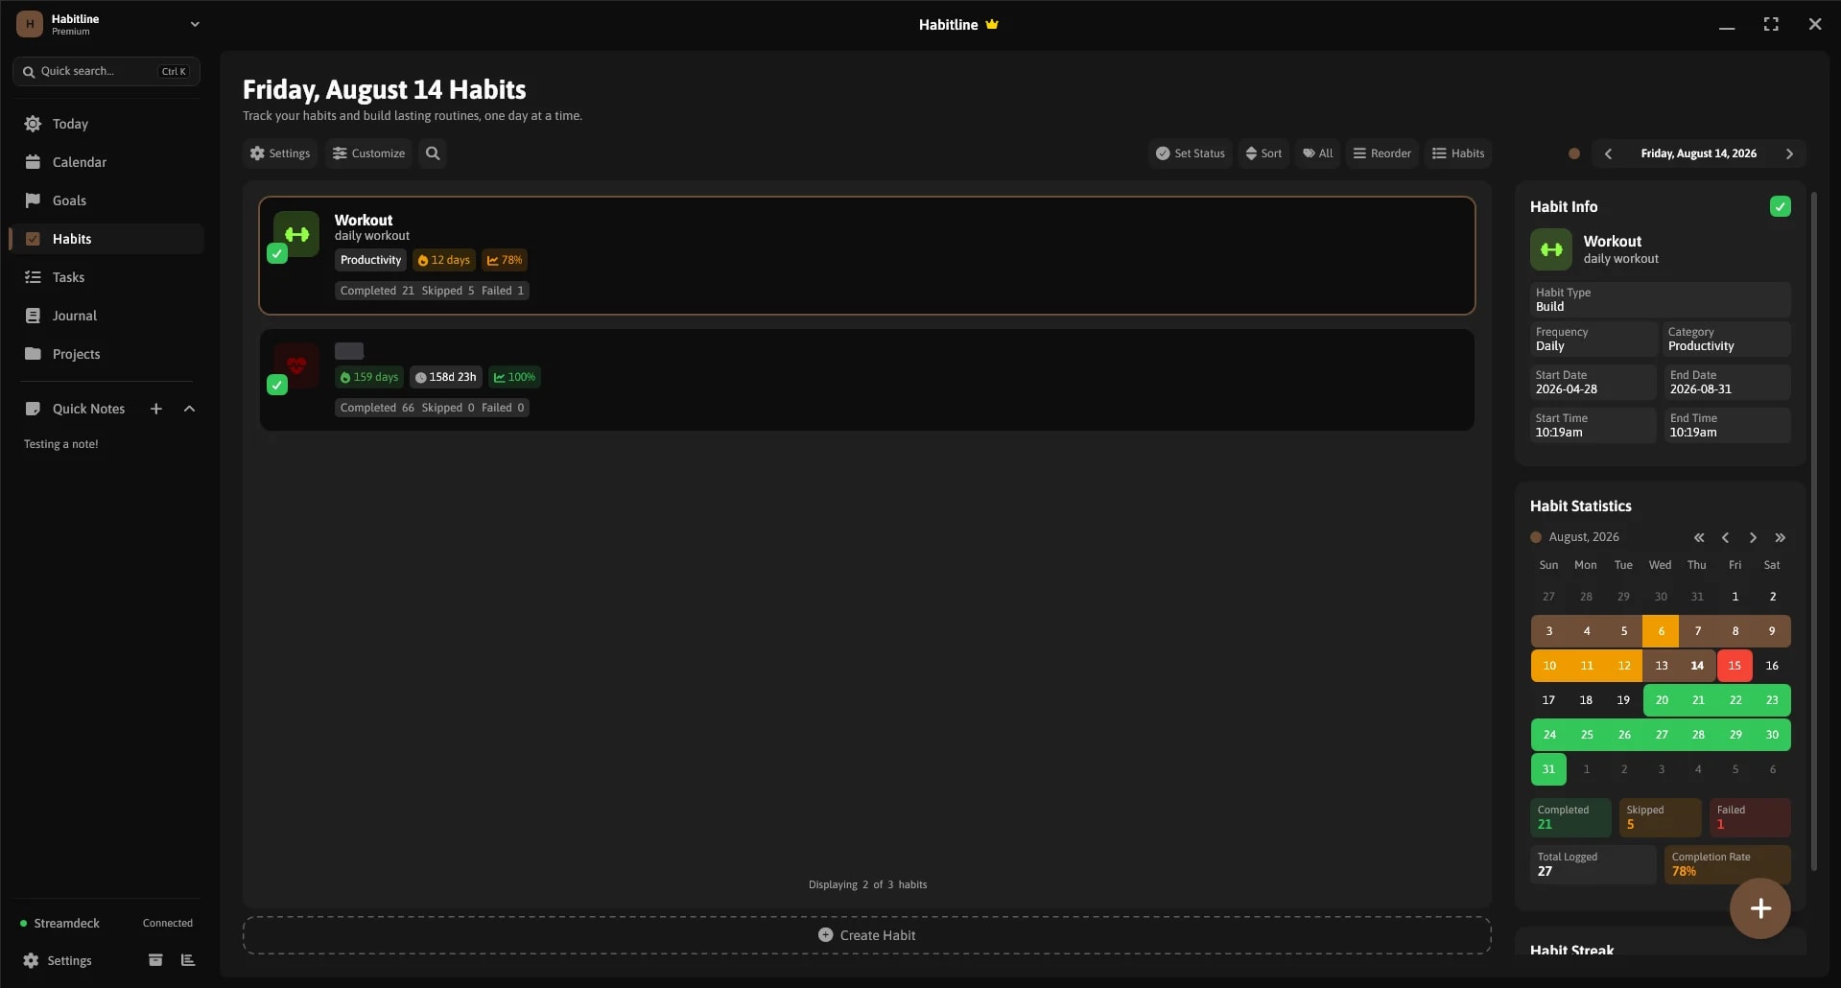
Task: Open the Tasks section
Action: 106,277
